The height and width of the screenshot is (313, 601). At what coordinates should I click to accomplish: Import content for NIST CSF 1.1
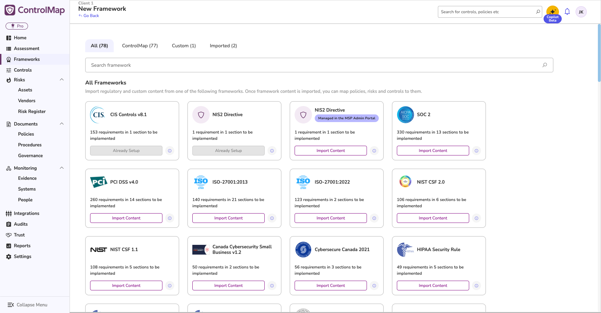click(x=126, y=286)
